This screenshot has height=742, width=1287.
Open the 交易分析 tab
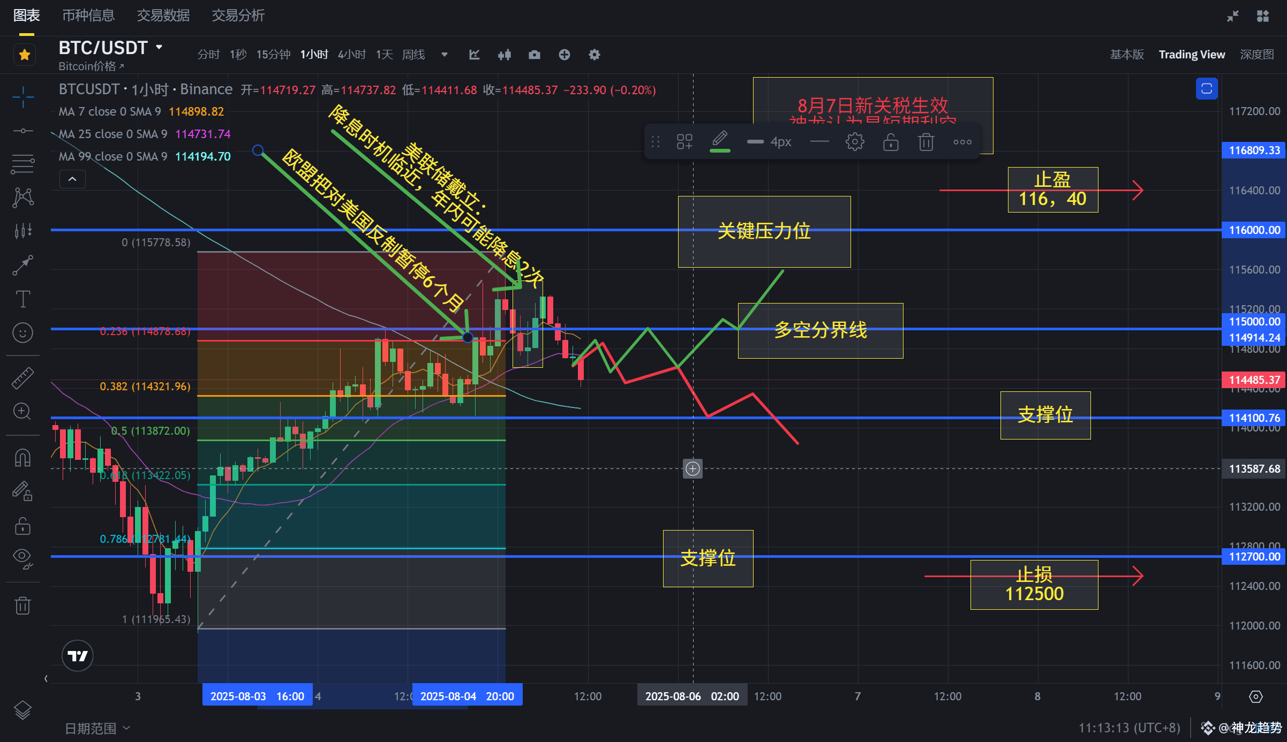pyautogui.click(x=238, y=16)
